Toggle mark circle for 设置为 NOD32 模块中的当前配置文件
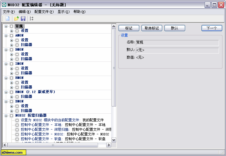226x156 pixels. point(17,120)
